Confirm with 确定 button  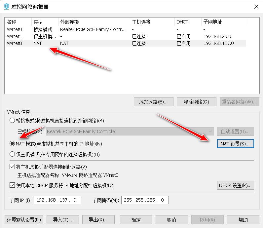[136, 220]
